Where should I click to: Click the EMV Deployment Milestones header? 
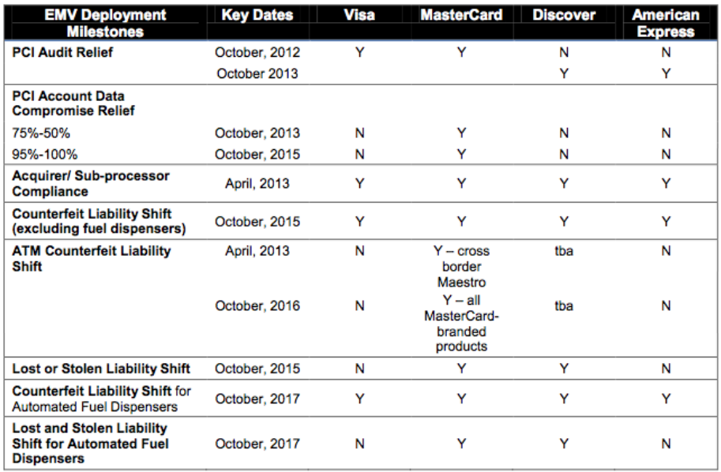(105, 23)
